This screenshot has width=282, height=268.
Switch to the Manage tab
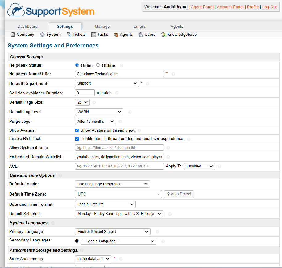(102, 26)
